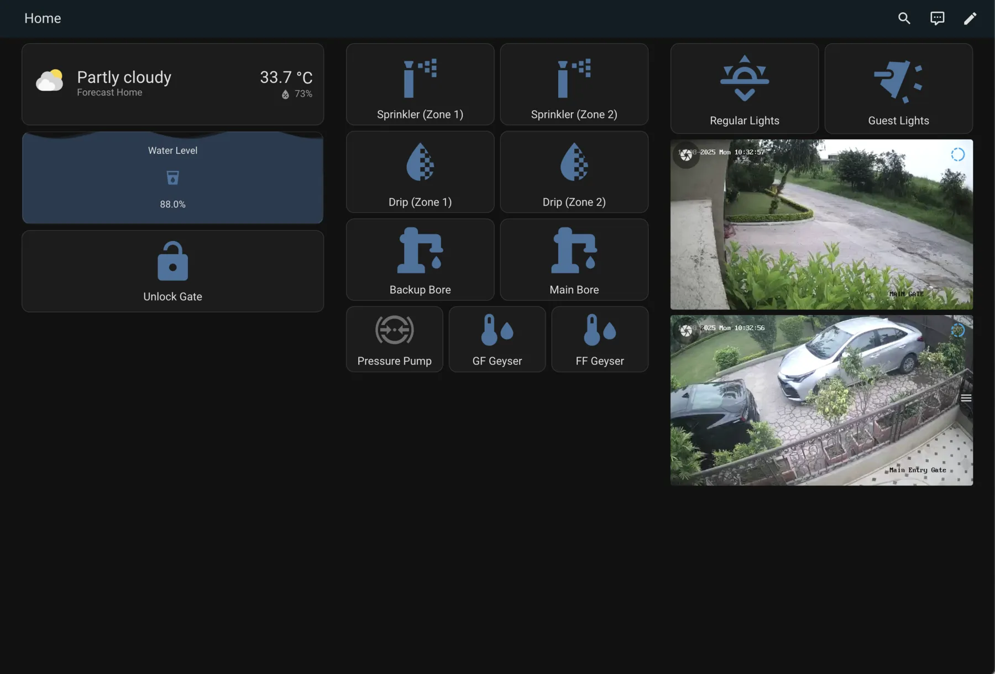Click the Home title
The image size is (995, 674).
[43, 18]
